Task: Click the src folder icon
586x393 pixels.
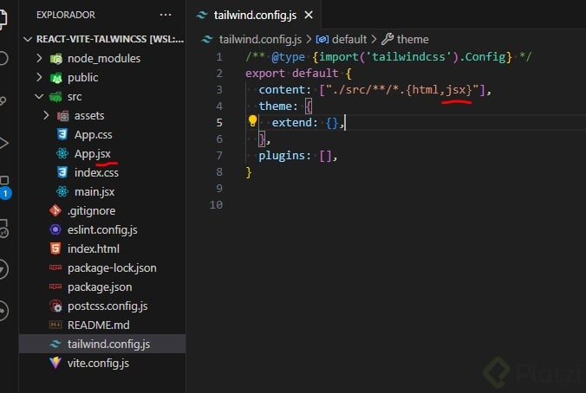Action: [x=55, y=97]
